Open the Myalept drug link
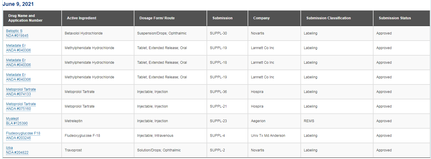This screenshot has width=431, height=159. click(x=12, y=119)
